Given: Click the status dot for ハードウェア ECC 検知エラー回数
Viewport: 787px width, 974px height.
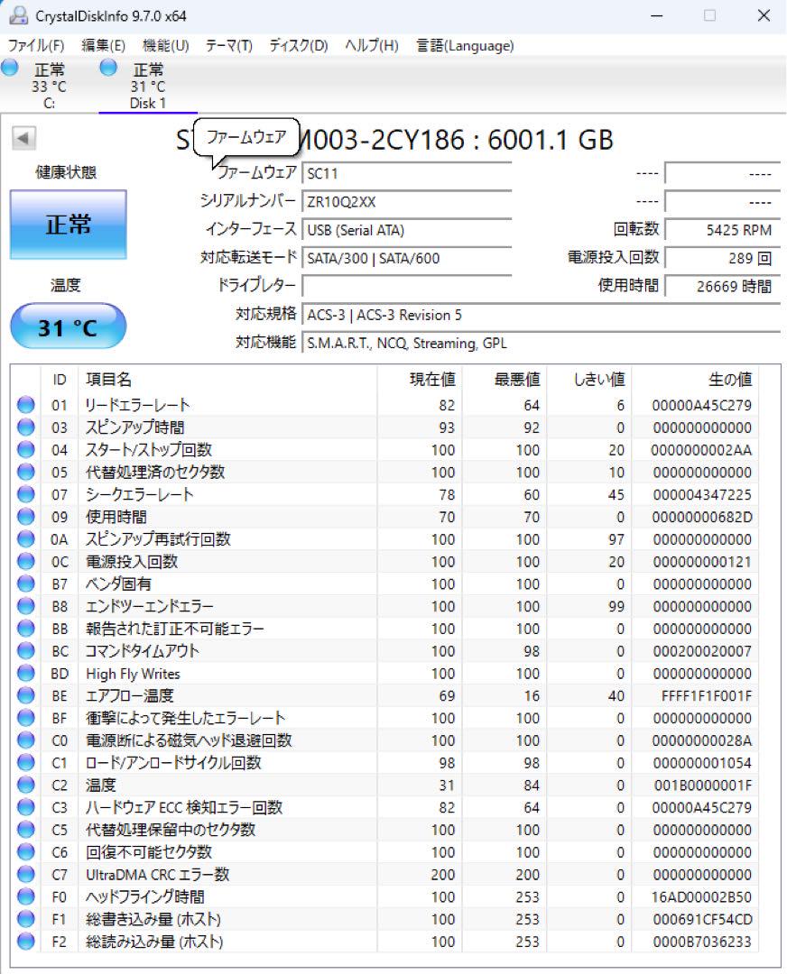Looking at the screenshot, I should pyautogui.click(x=26, y=807).
